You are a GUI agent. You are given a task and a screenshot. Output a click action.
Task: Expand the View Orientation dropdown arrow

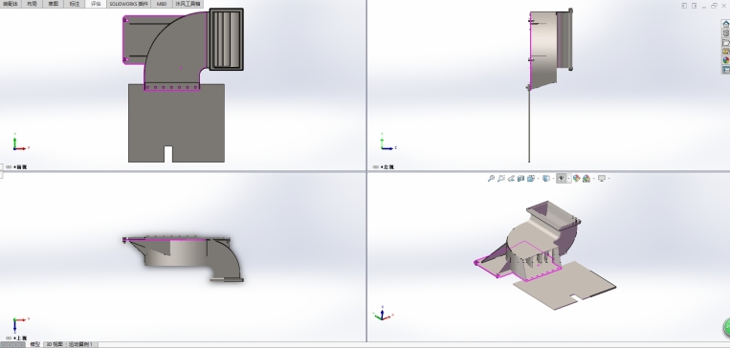539,178
